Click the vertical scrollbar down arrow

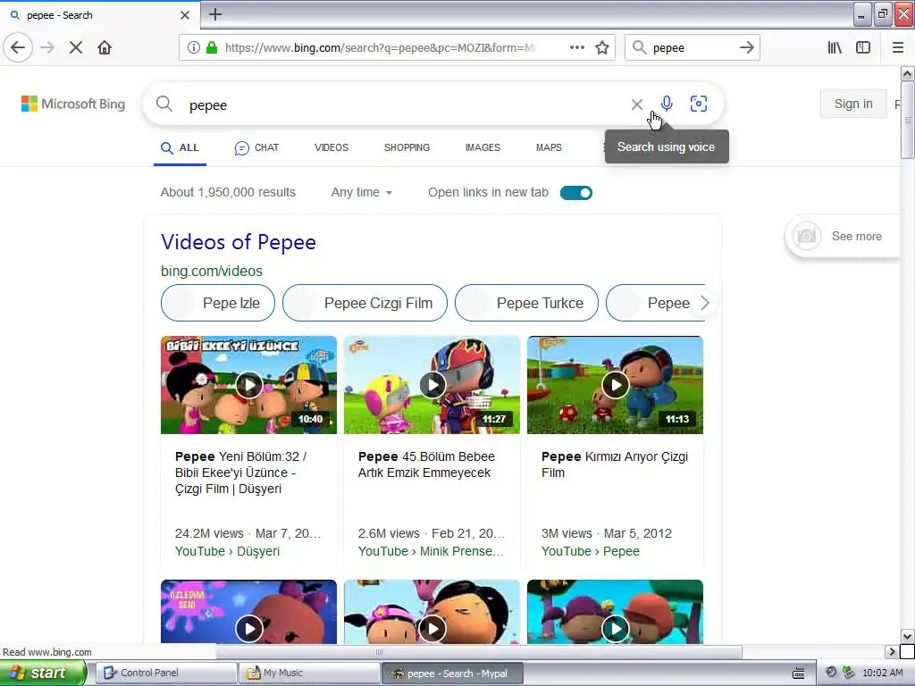[x=907, y=636]
